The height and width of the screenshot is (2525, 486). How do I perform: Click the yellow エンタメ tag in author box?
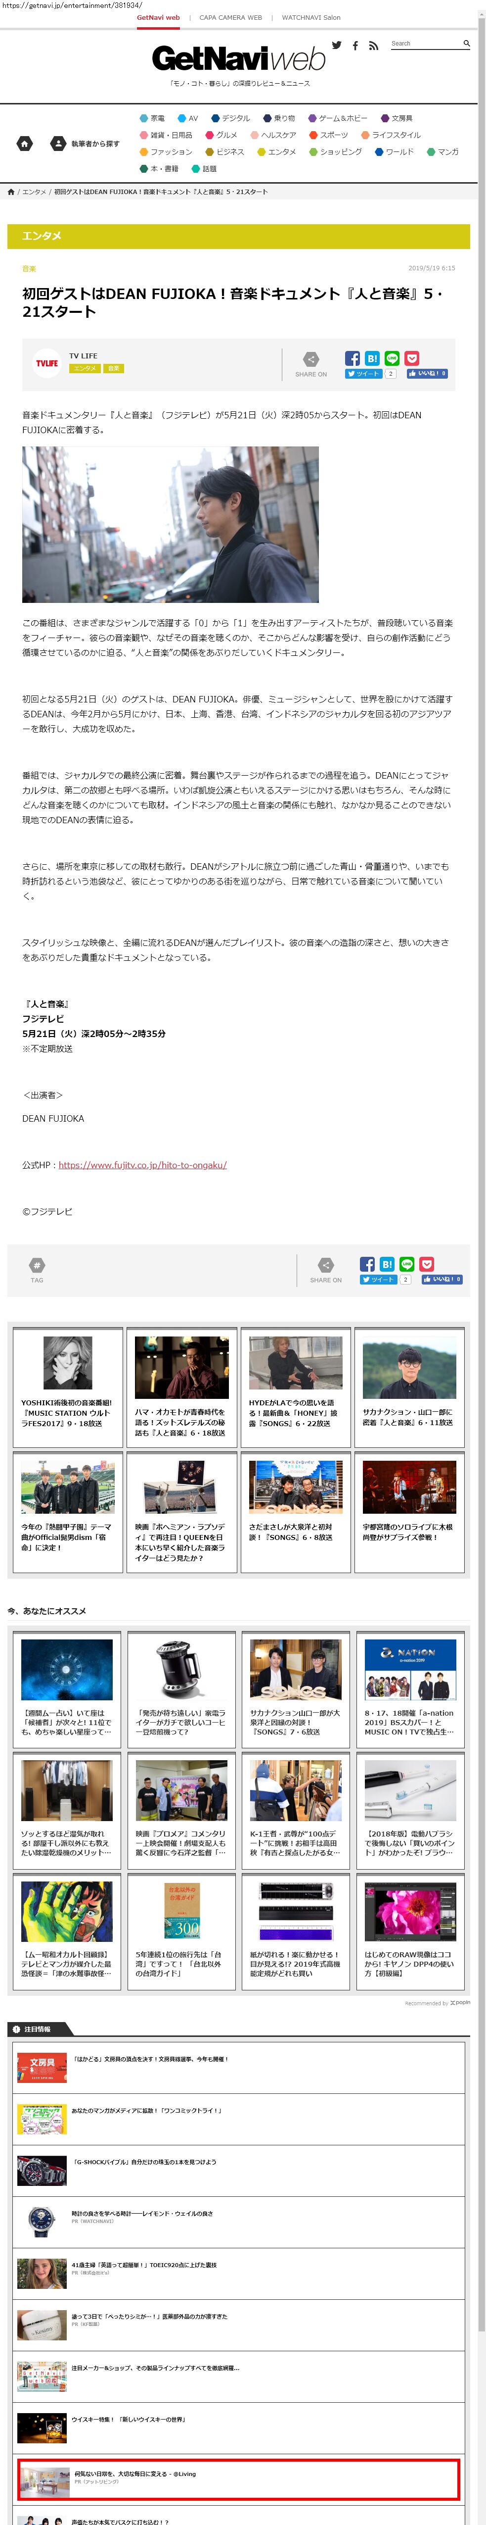pos(85,369)
